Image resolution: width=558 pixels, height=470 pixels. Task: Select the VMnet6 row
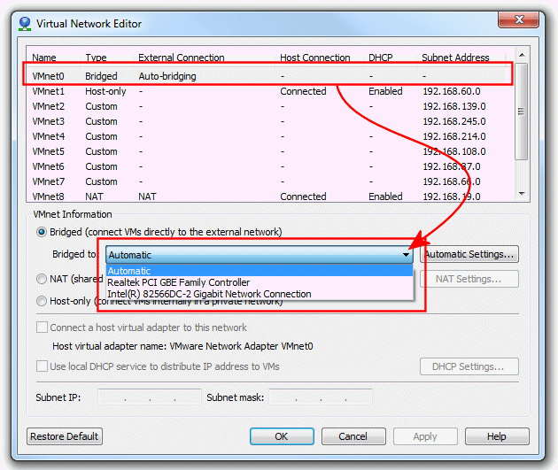[269, 166]
